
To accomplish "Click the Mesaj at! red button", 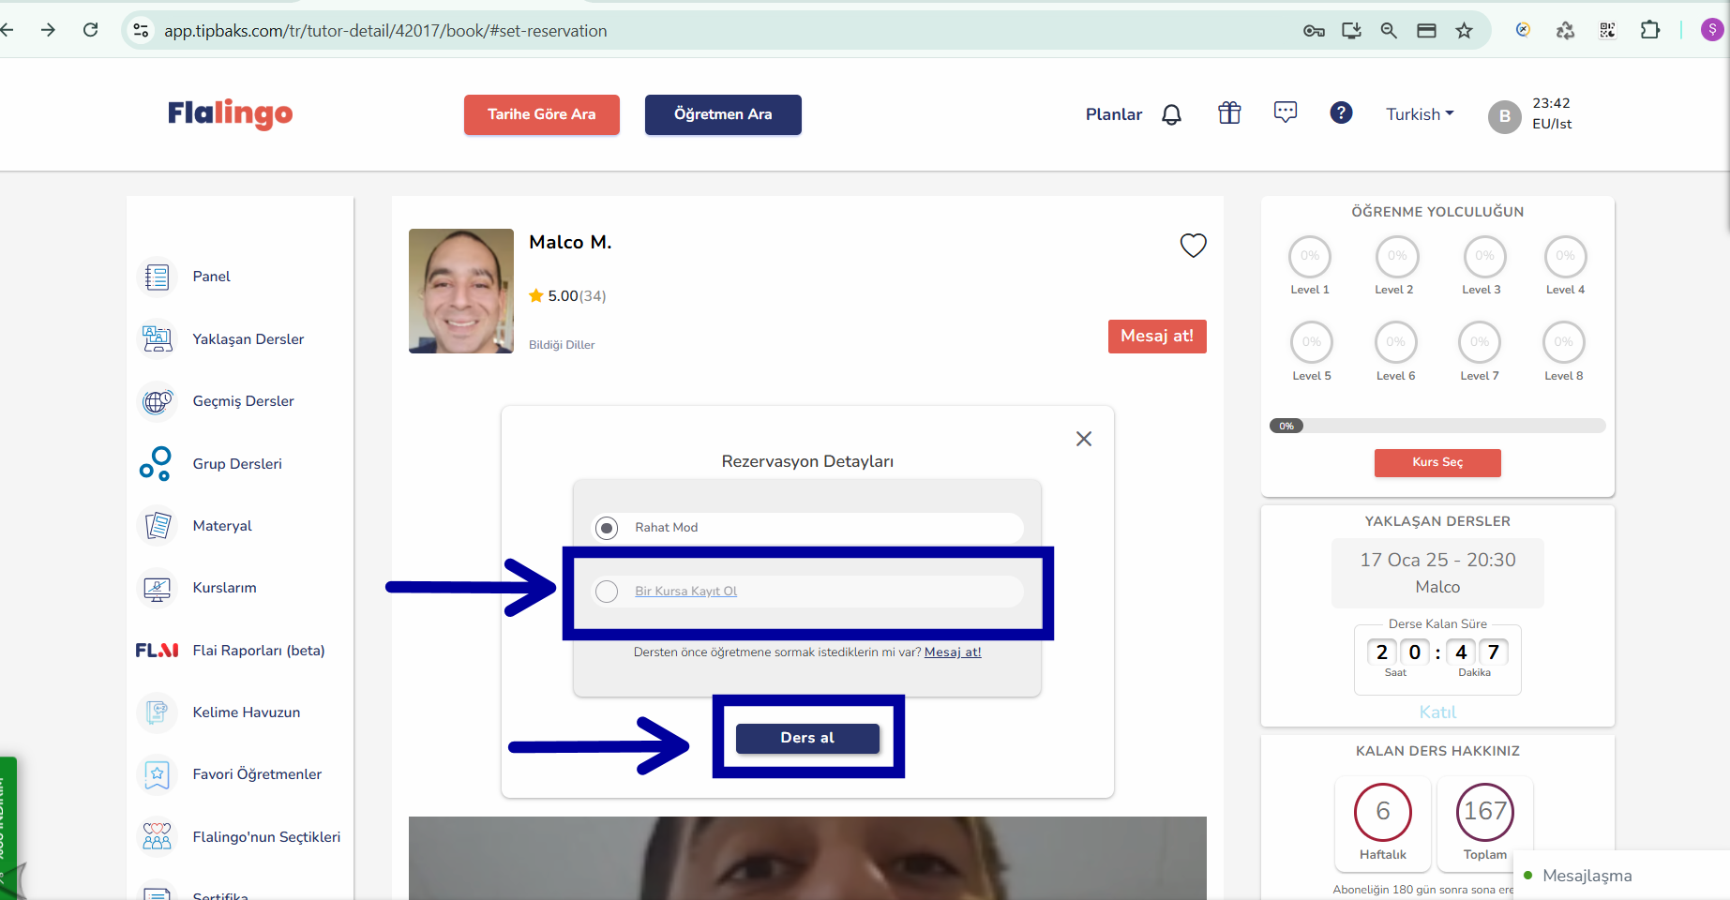I will pyautogui.click(x=1157, y=337).
